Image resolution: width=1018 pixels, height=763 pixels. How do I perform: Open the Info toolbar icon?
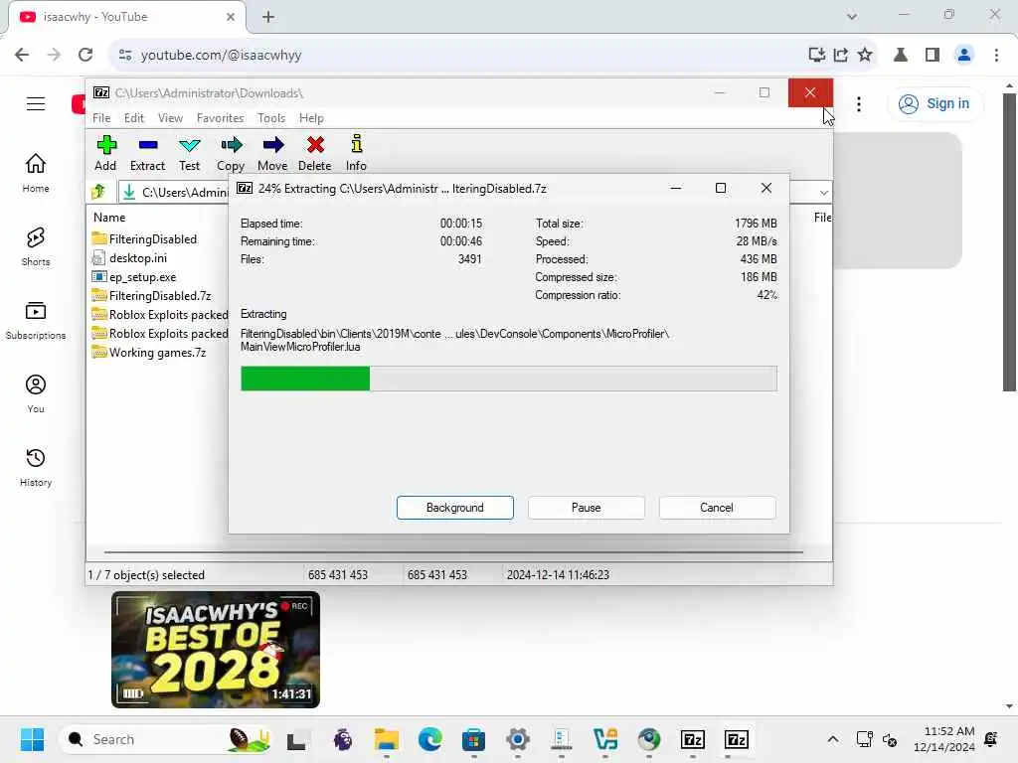356,153
